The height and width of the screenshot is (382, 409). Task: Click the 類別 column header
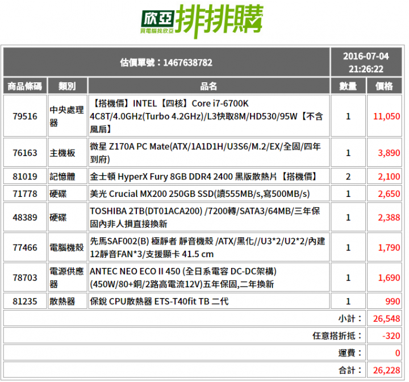tap(67, 86)
